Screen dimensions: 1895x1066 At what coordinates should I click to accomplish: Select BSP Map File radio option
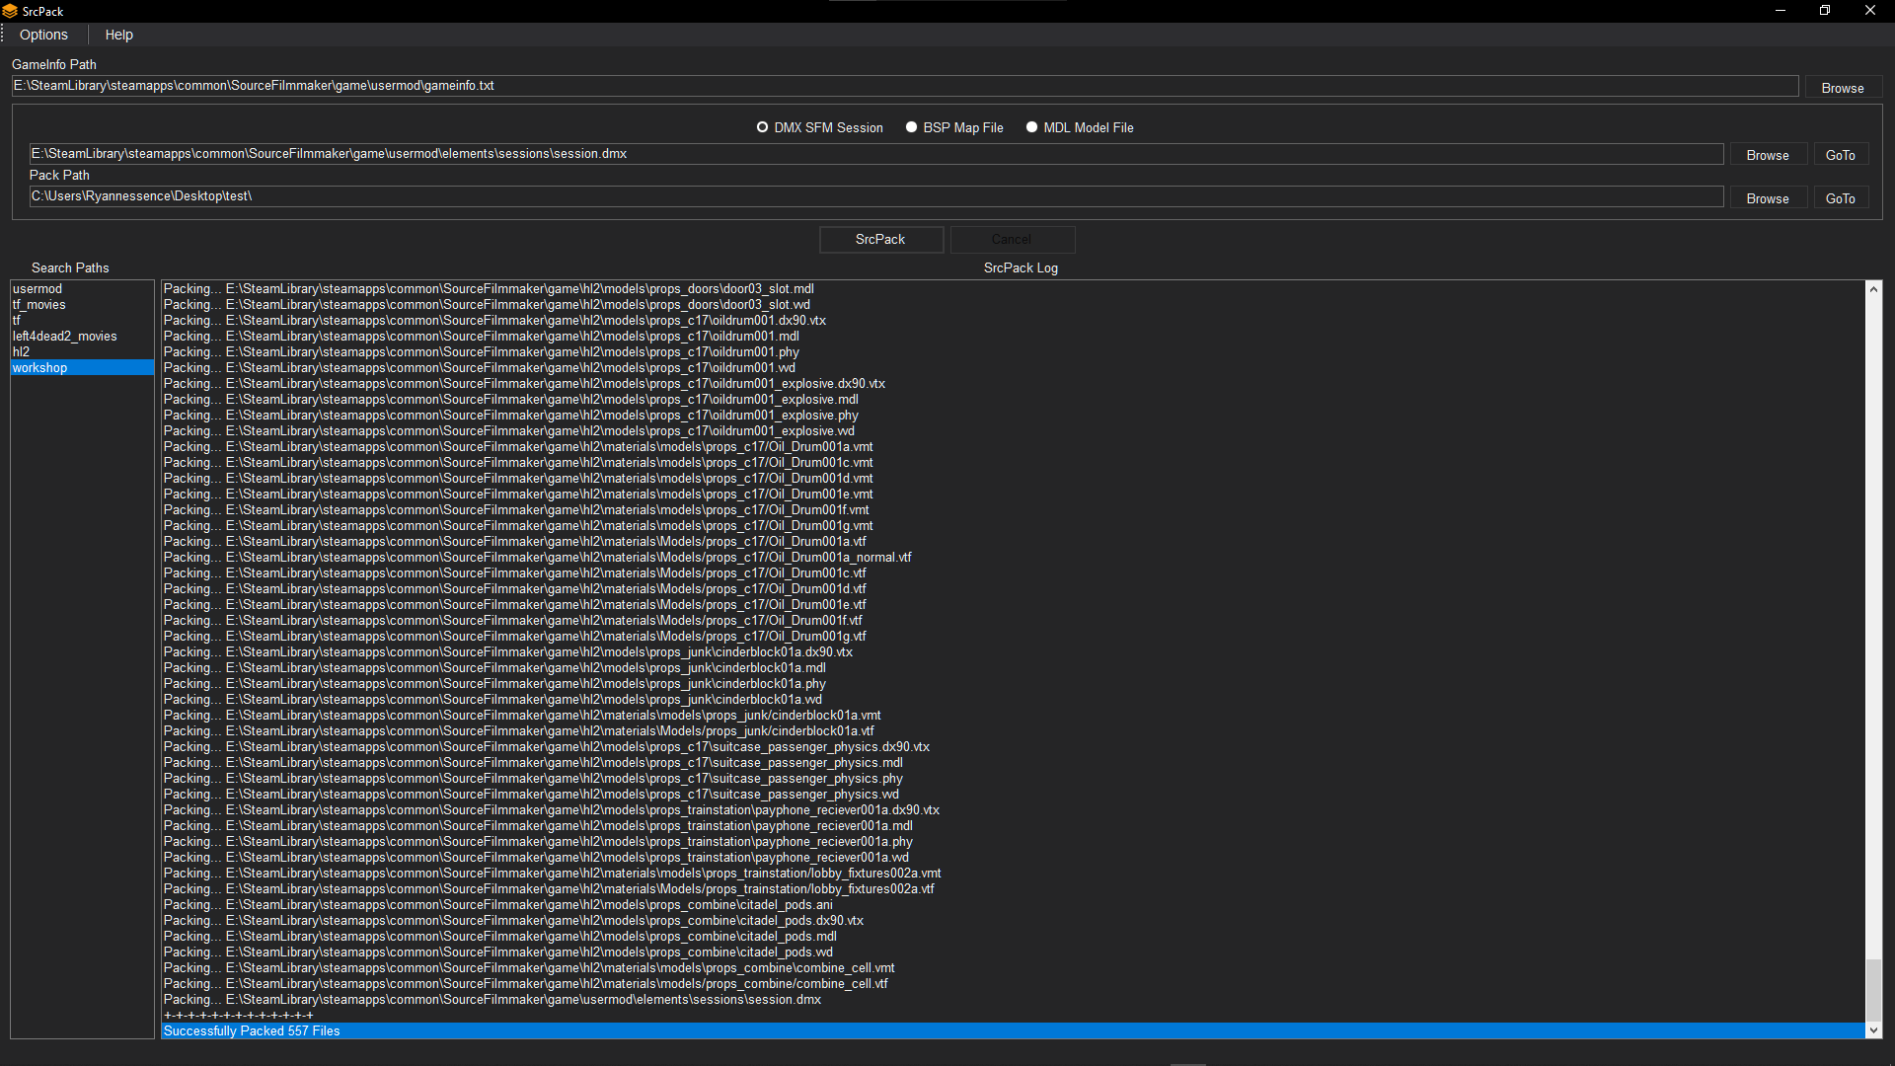point(954,127)
